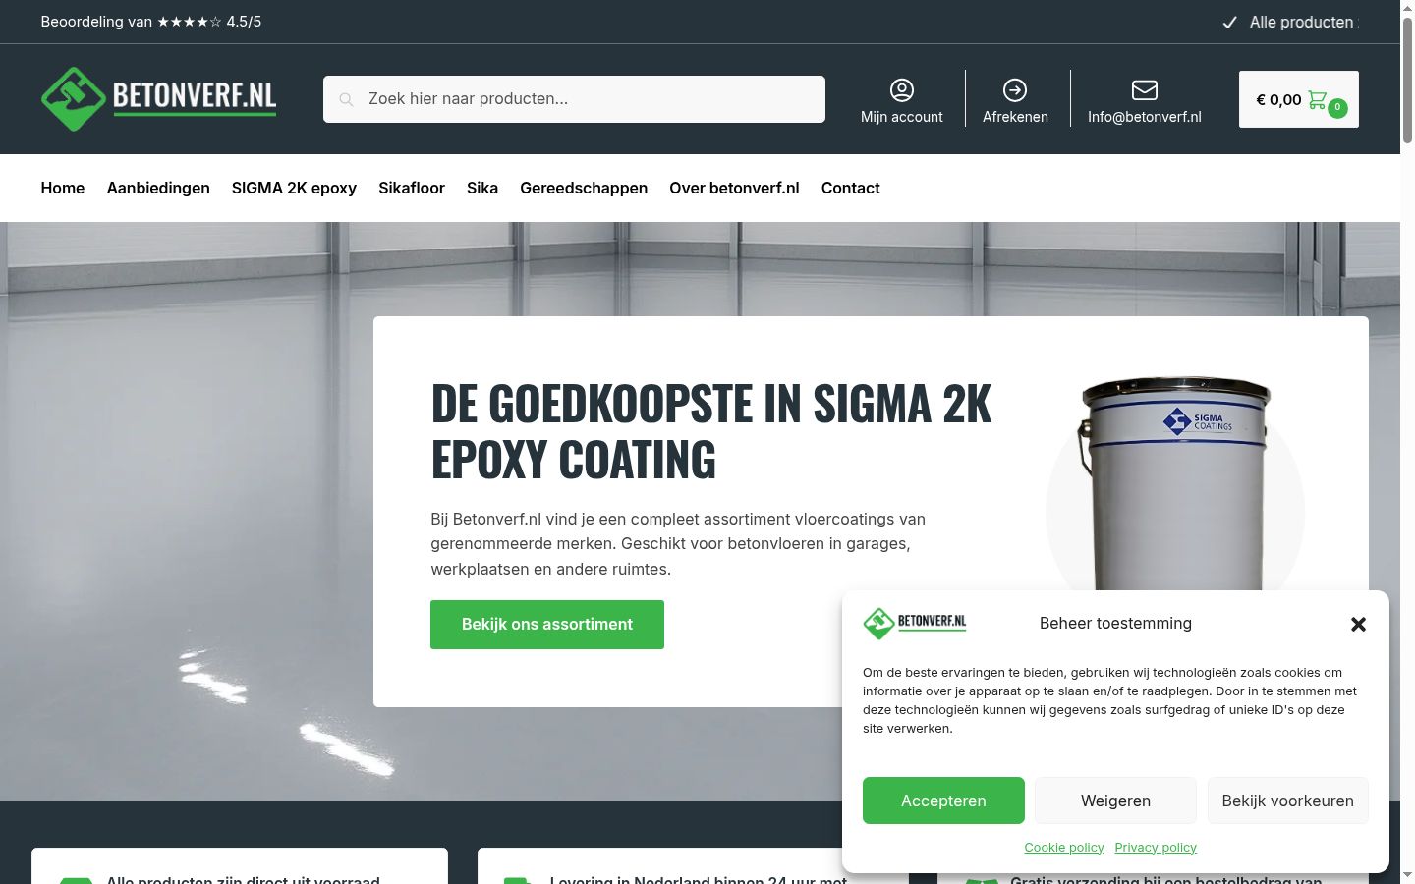Decline cookies with Weigeren button

point(1115,801)
